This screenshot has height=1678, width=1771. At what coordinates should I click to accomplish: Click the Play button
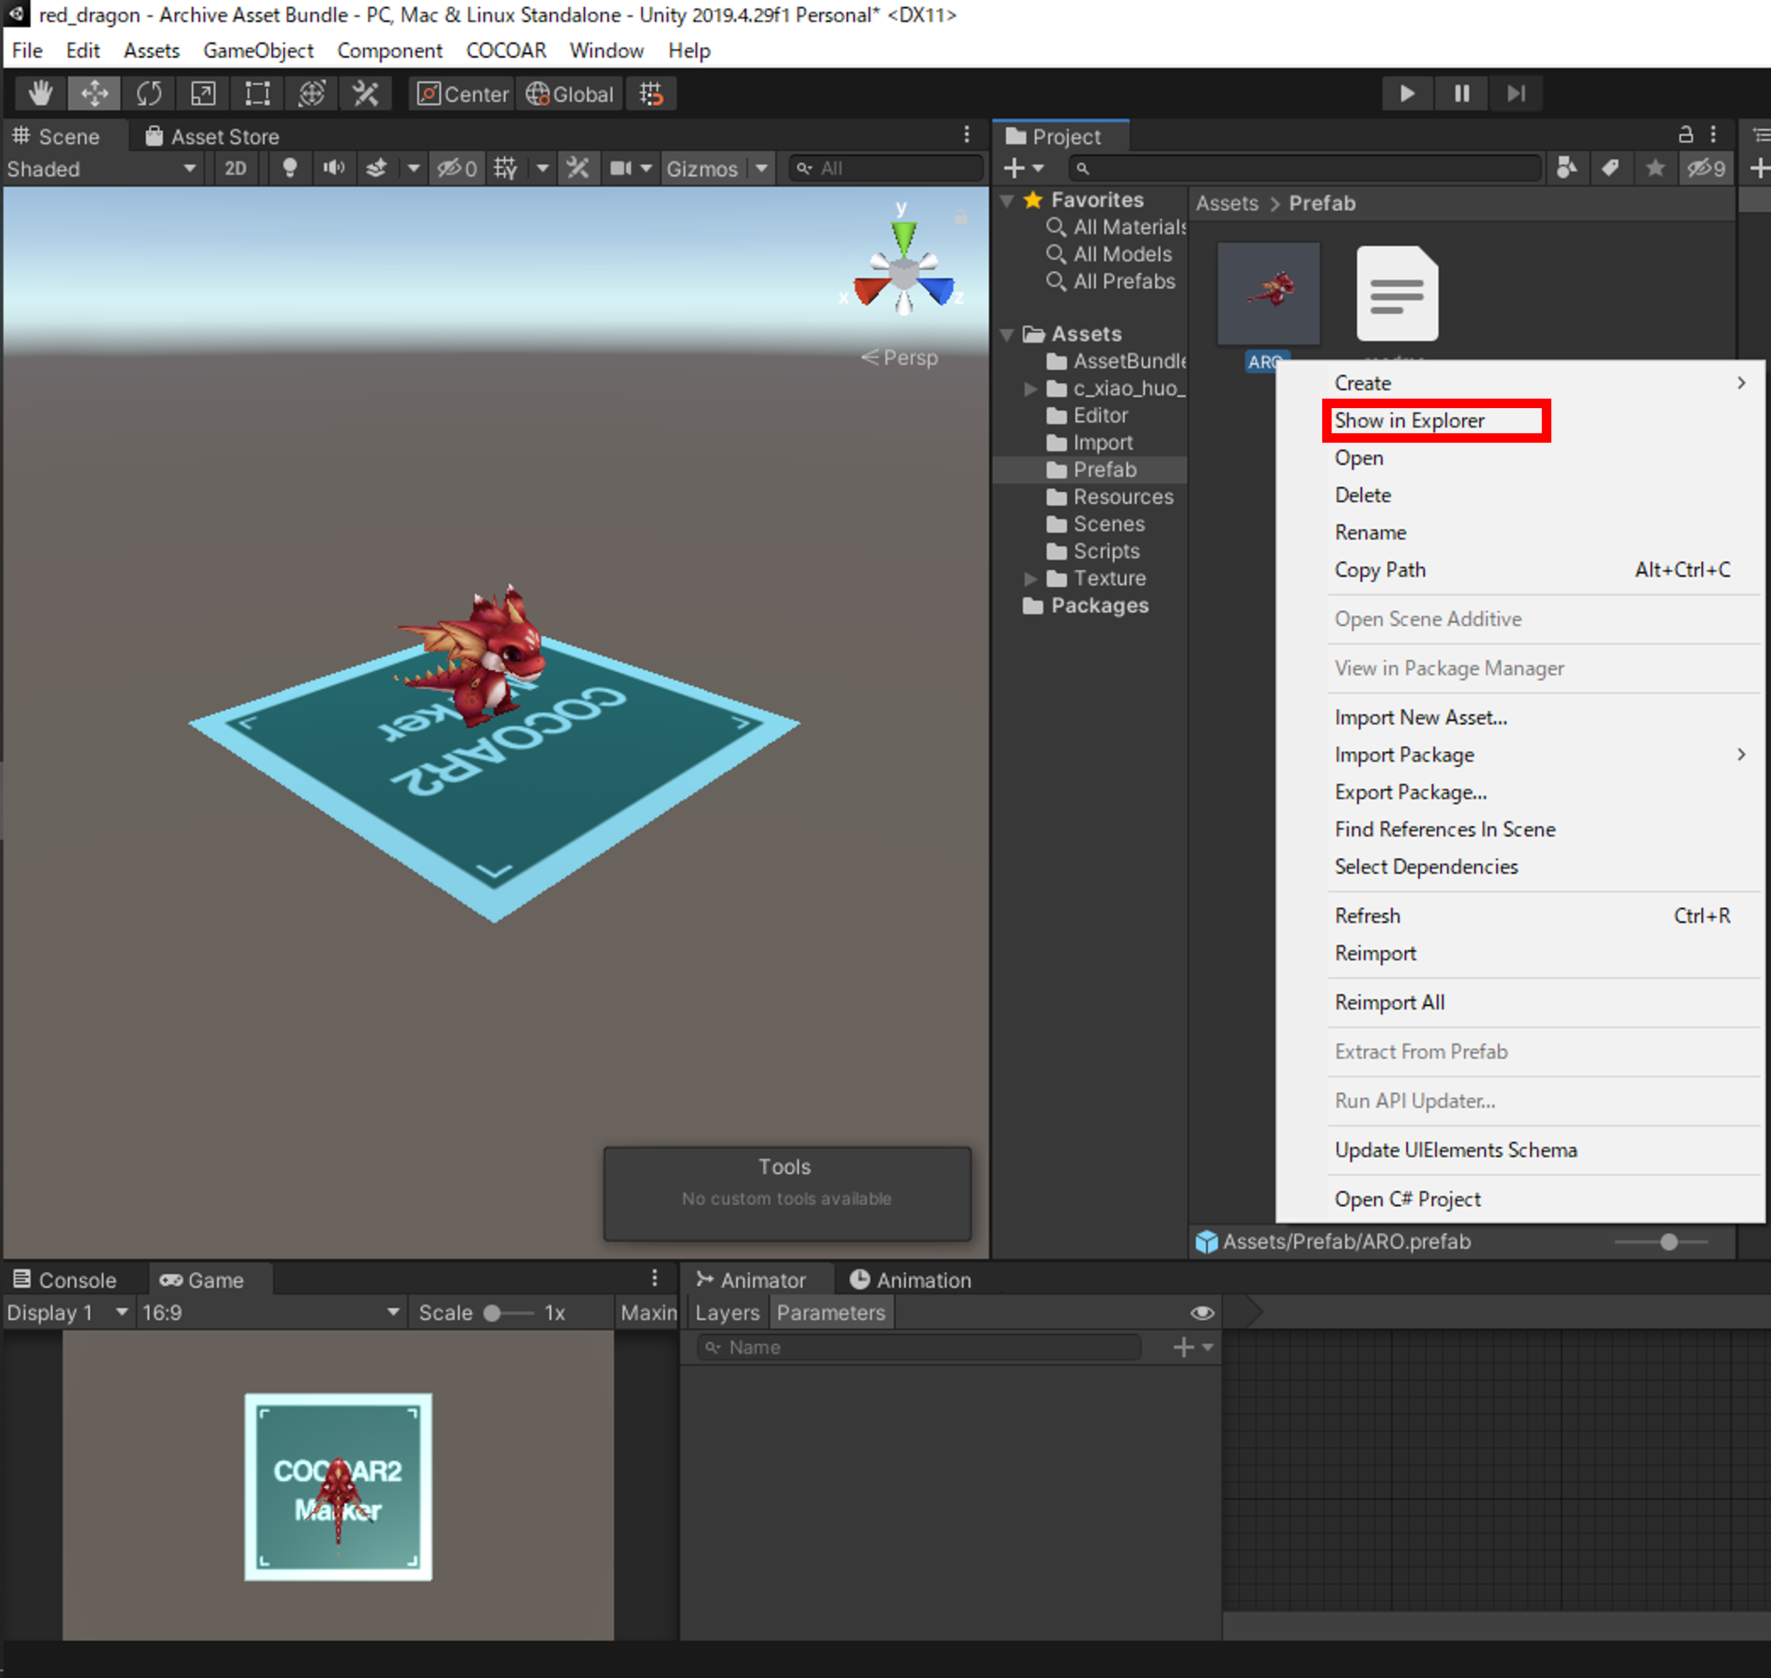[1407, 94]
